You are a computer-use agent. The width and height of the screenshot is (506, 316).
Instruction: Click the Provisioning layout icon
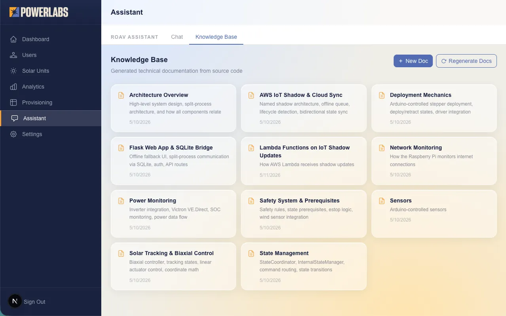pyautogui.click(x=13, y=102)
